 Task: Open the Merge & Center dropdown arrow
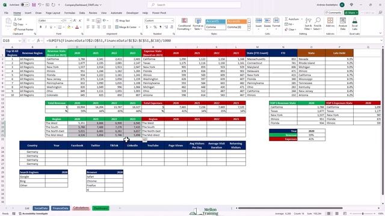point(139,27)
